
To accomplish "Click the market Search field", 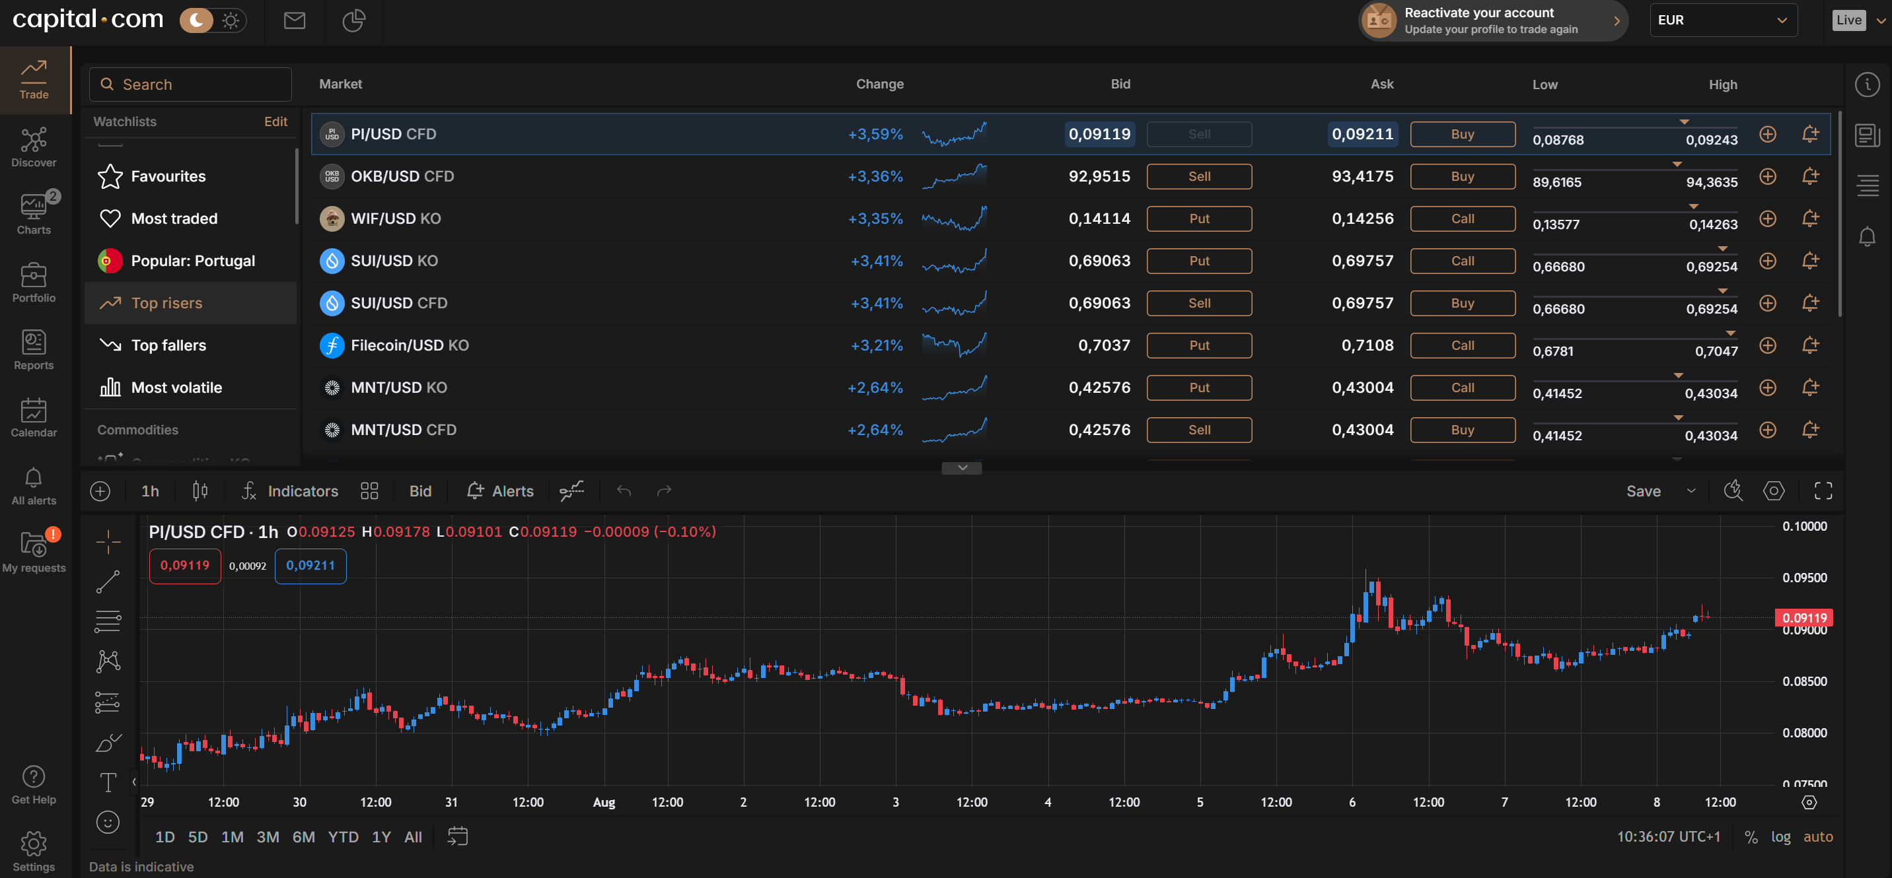I will [x=190, y=84].
